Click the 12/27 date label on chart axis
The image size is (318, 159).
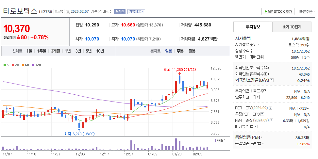point(128,154)
